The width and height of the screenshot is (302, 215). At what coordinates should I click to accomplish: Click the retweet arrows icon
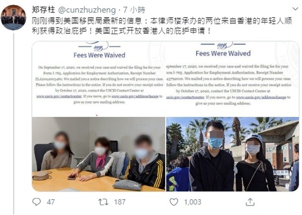click(103, 202)
